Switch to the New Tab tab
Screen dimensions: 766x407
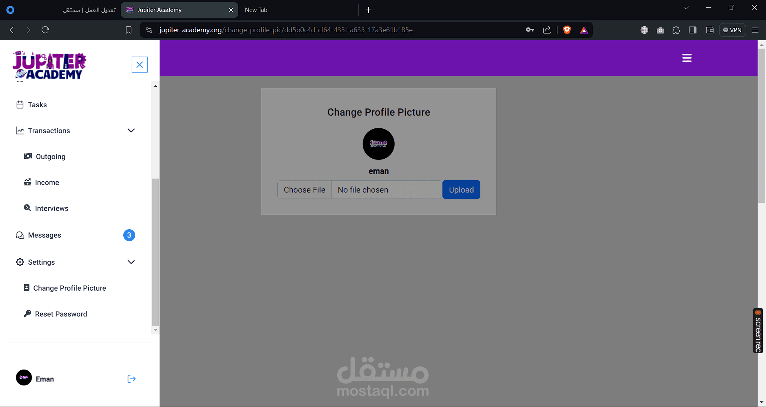(256, 10)
